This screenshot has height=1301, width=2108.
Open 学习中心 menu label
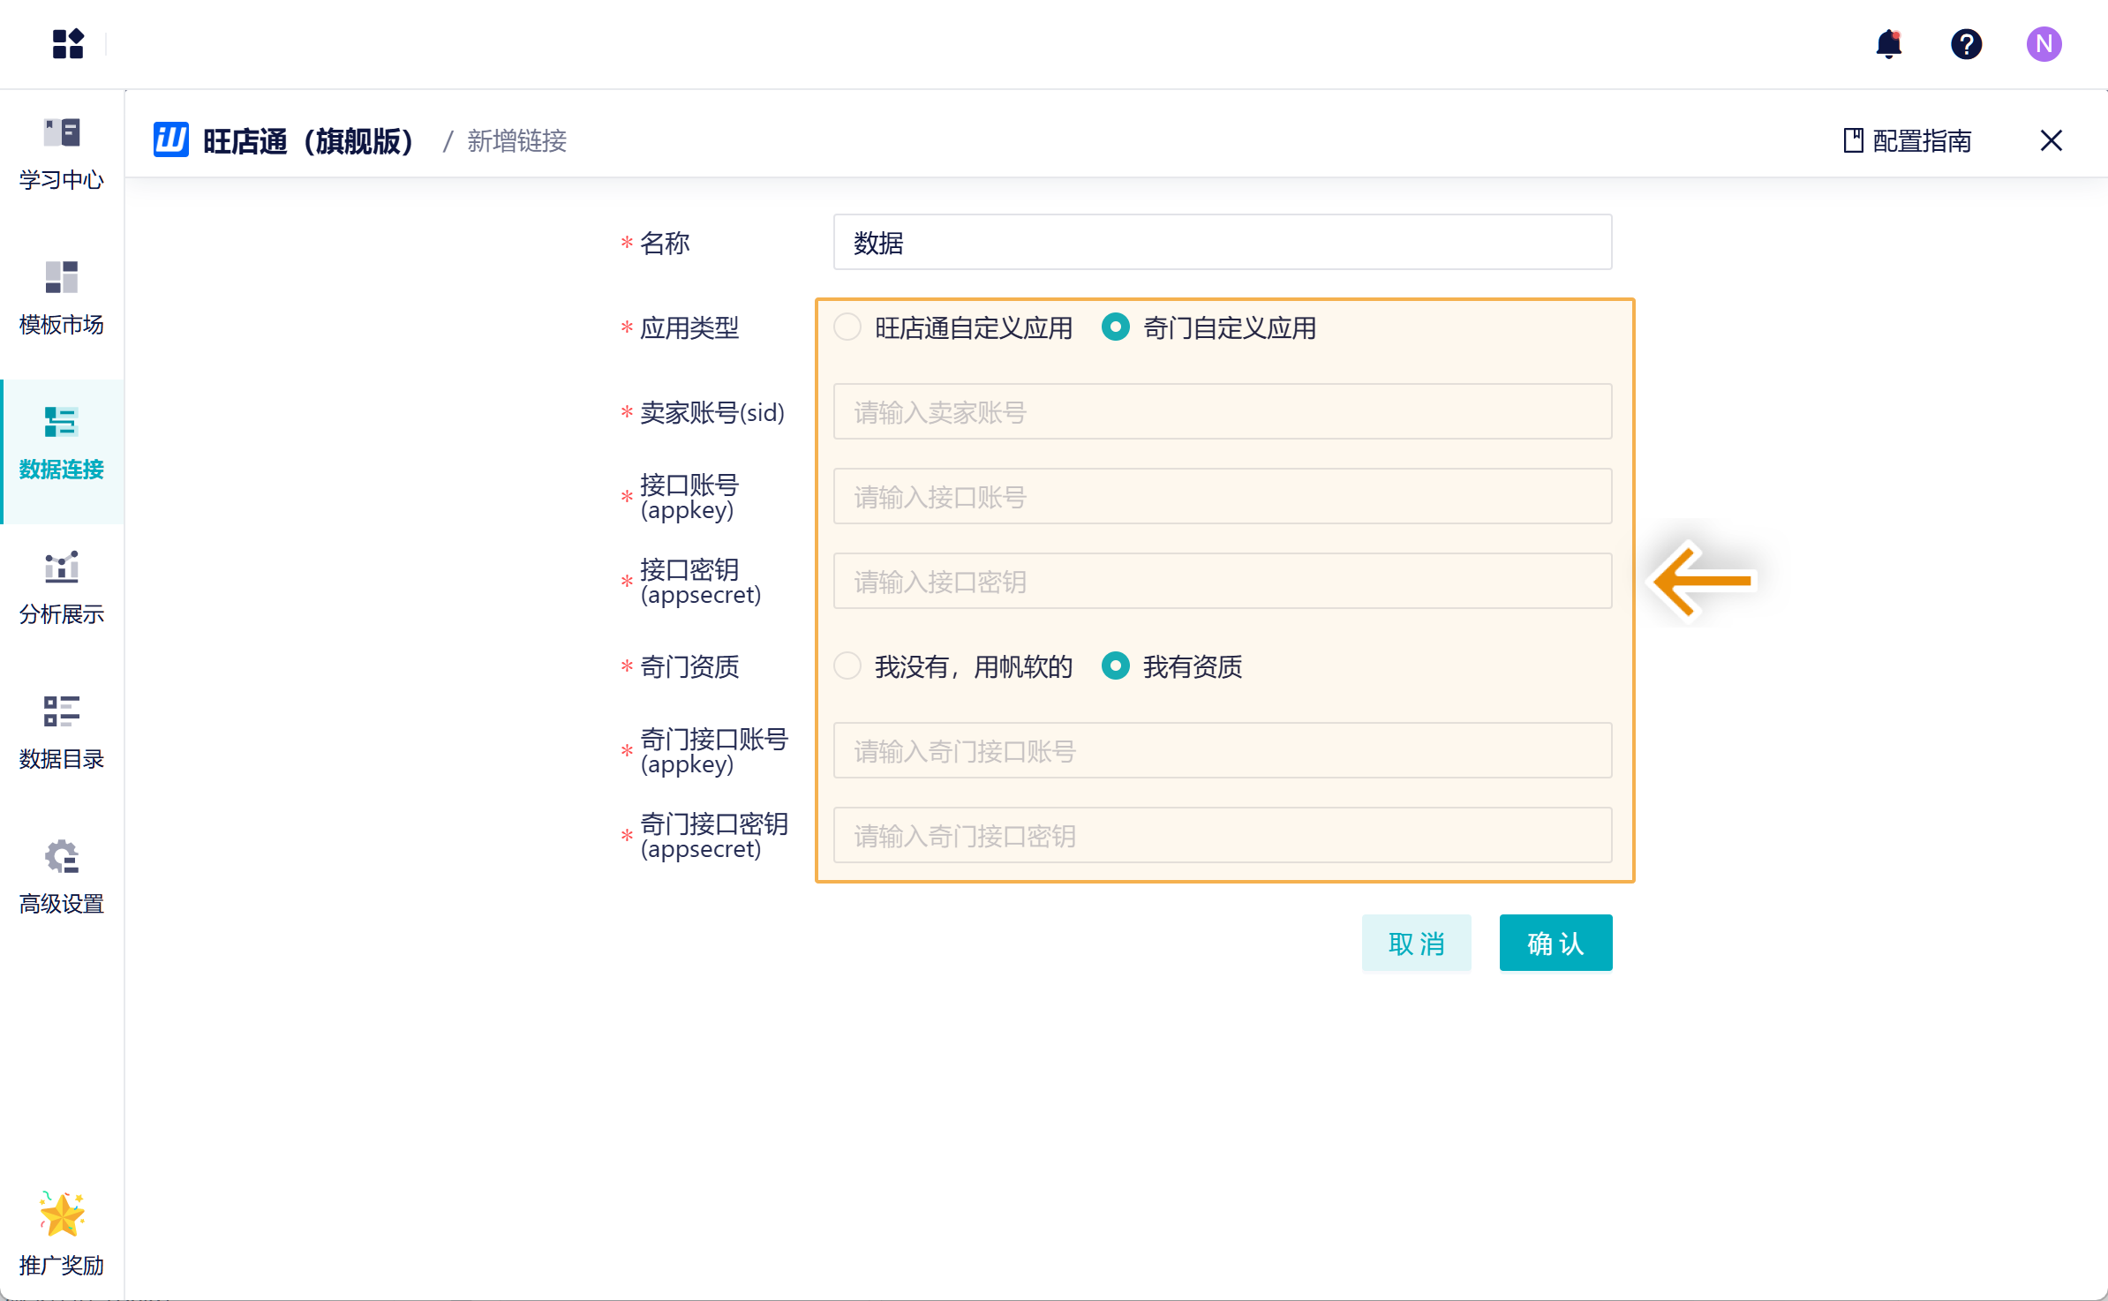(62, 180)
